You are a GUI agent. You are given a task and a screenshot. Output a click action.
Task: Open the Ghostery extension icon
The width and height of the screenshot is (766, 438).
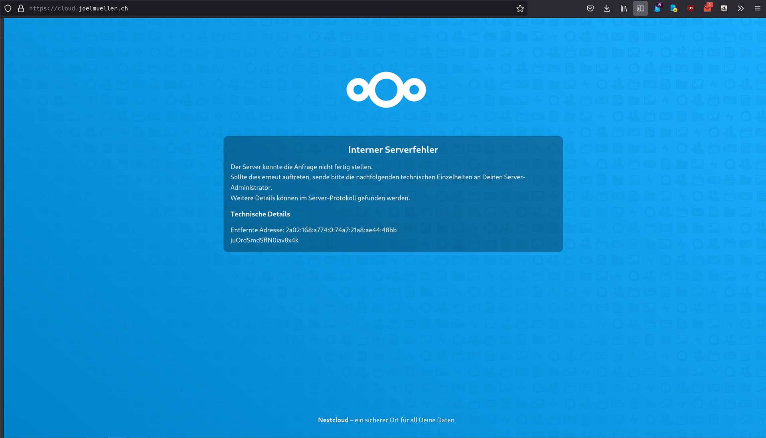pyautogui.click(x=657, y=8)
